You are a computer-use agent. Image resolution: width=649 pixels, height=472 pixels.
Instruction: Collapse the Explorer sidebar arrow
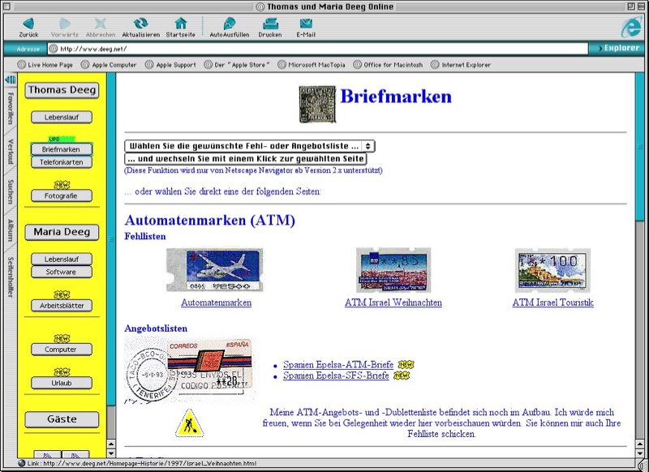[11, 79]
